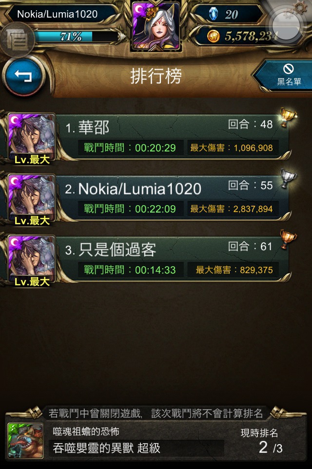This screenshot has height=469, width=312.
Task: Tap the round stone badge icon at top left
Action: [17, 39]
